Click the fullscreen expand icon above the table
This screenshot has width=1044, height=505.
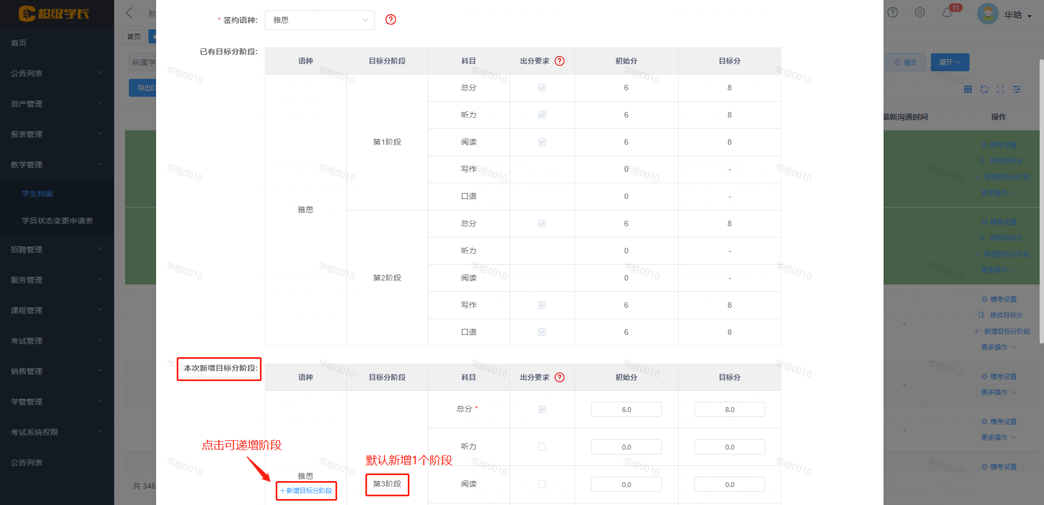coord(1000,89)
